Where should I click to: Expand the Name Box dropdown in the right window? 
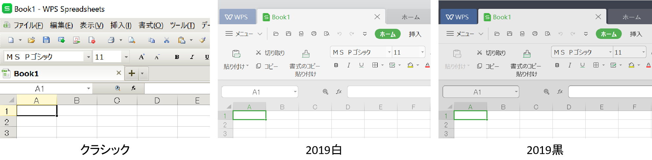516,92
